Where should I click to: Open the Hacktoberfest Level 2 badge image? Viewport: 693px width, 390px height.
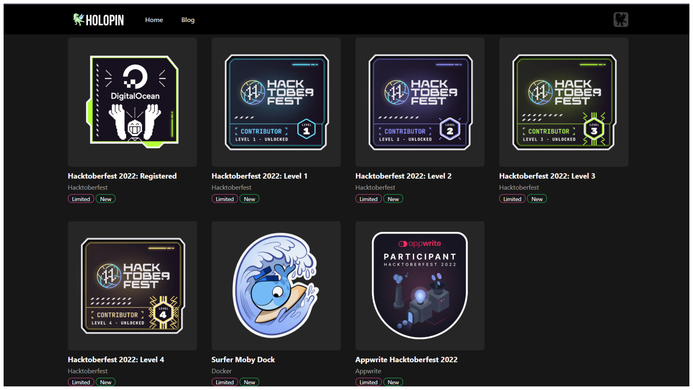tap(420, 102)
